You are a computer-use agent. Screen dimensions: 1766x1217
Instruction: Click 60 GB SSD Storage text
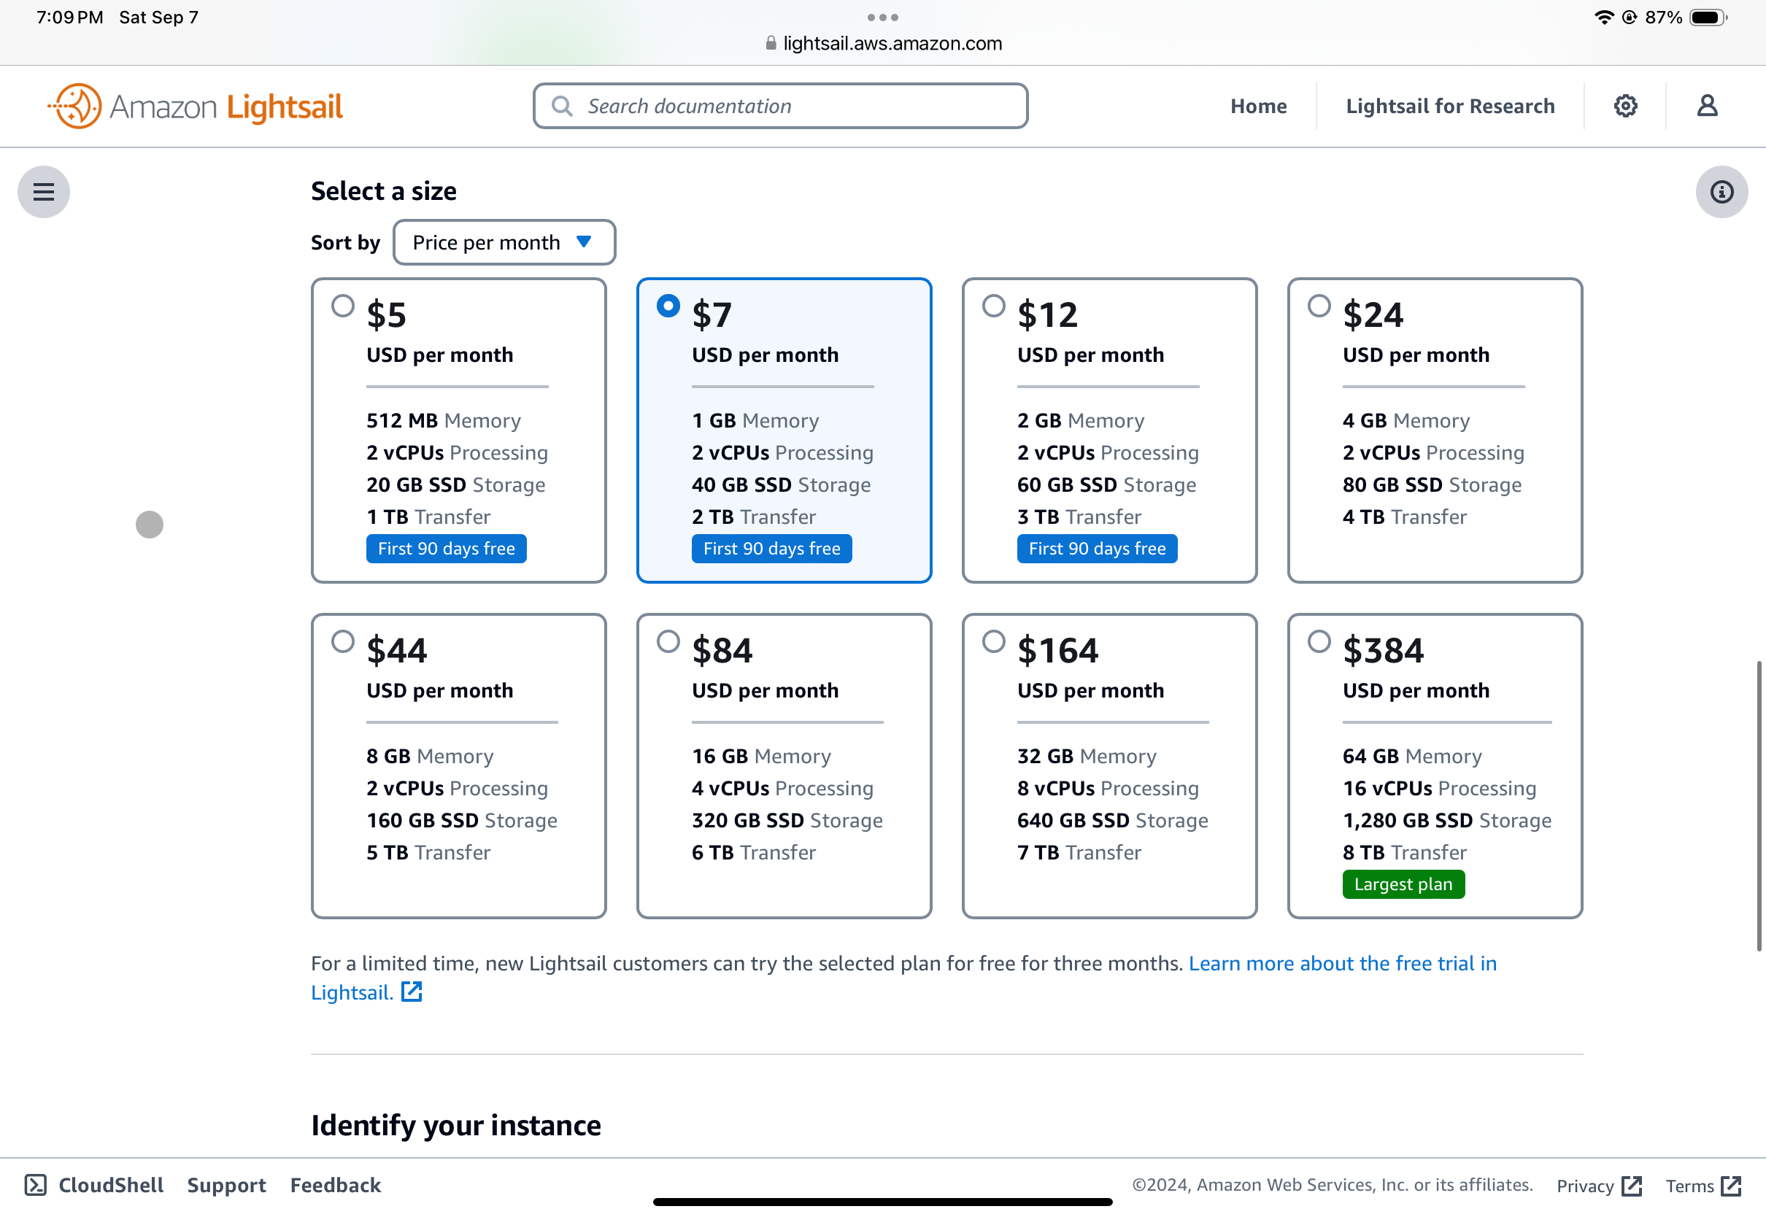point(1106,484)
